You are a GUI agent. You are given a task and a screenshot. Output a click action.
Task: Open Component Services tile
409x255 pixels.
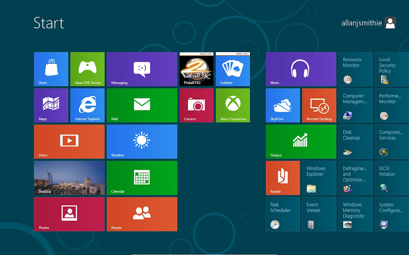[392, 142]
